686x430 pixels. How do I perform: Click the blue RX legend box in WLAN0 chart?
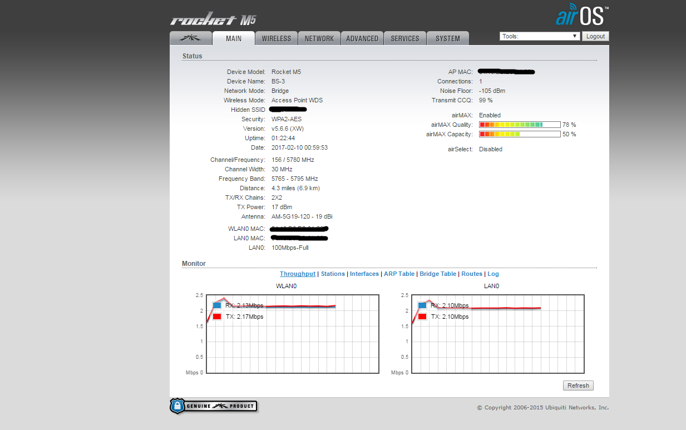pos(217,305)
